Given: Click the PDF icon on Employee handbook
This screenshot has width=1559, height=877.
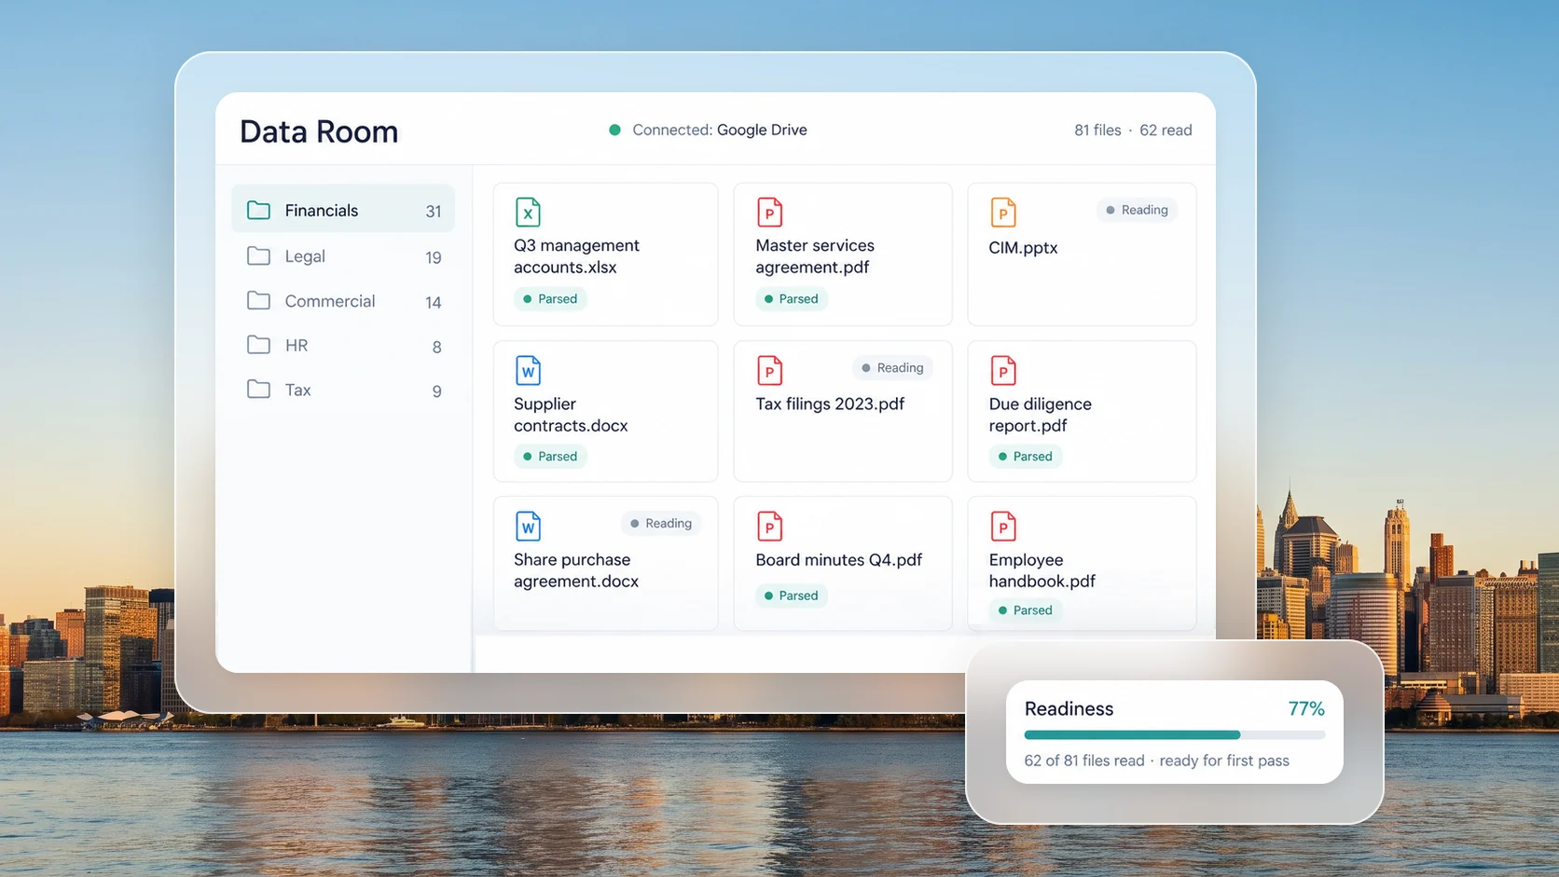Looking at the screenshot, I should (x=1003, y=527).
